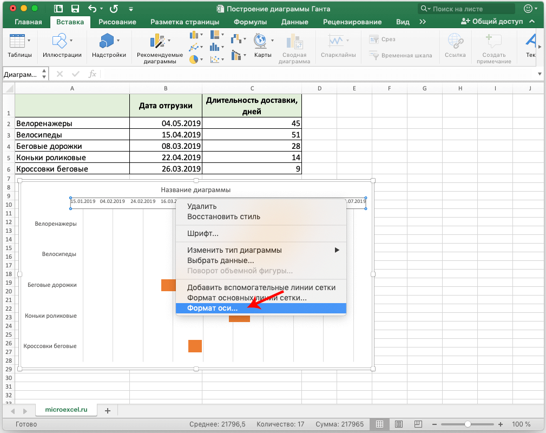
Task: Choose Формат основных линий сетки...
Action: coord(261,298)
